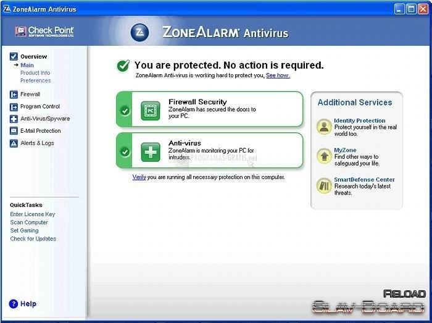Follow the See how link
This screenshot has height=323, width=432.
278,75
